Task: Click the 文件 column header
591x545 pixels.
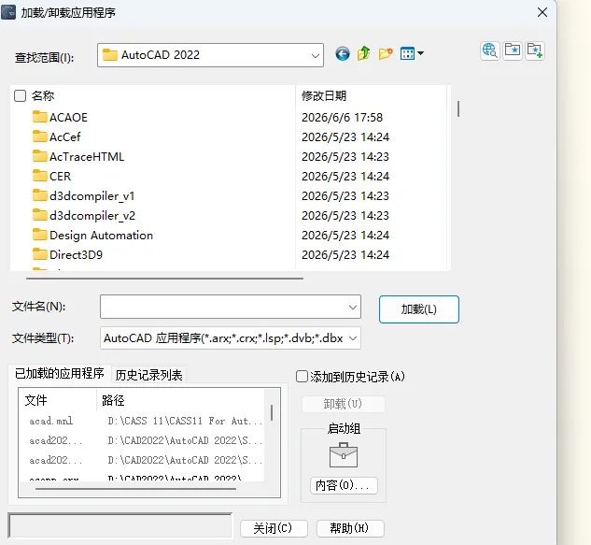Action: click(x=36, y=400)
